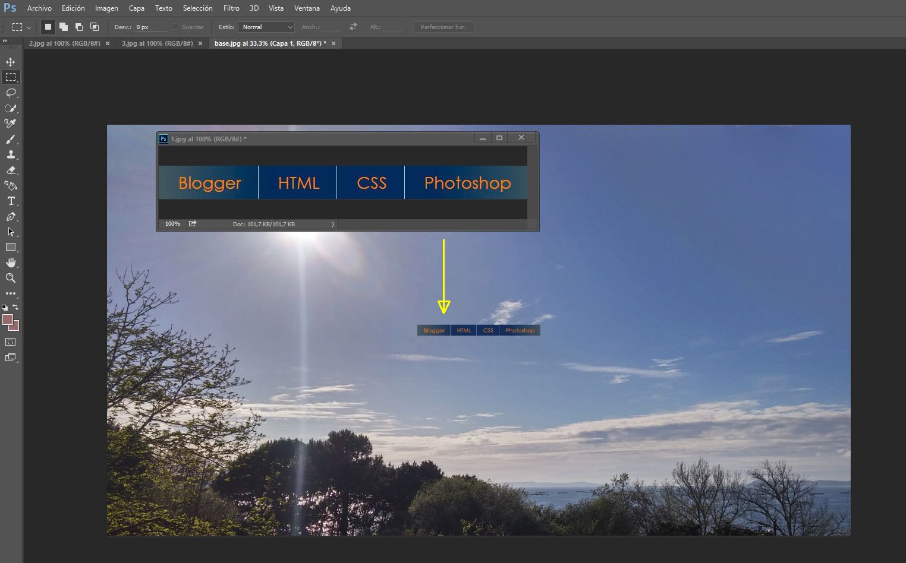906x563 pixels.
Task: Select the Paint Bucket tool
Action: coord(11,185)
